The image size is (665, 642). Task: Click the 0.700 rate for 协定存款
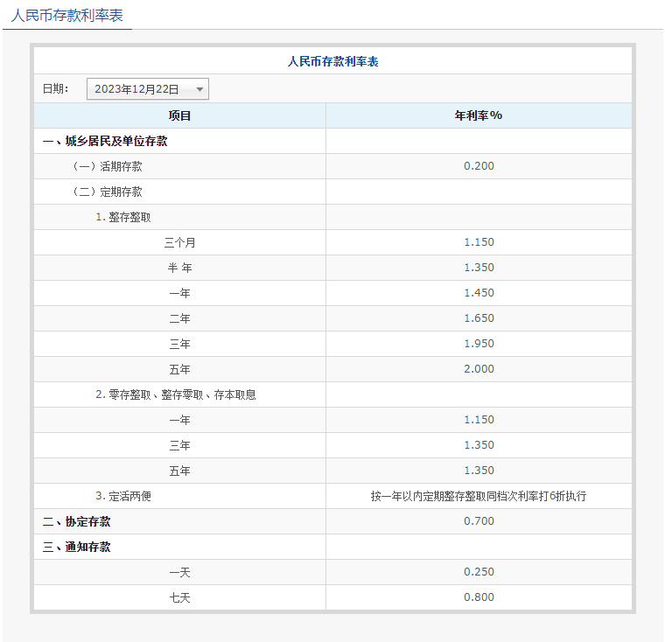[x=479, y=521]
